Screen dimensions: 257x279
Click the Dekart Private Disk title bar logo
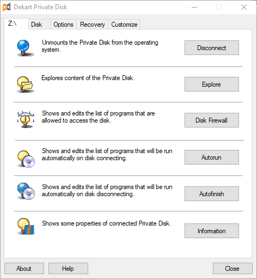[7, 7]
